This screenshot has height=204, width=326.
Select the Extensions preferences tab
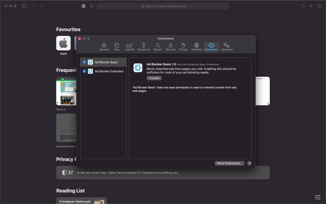pos(211,47)
